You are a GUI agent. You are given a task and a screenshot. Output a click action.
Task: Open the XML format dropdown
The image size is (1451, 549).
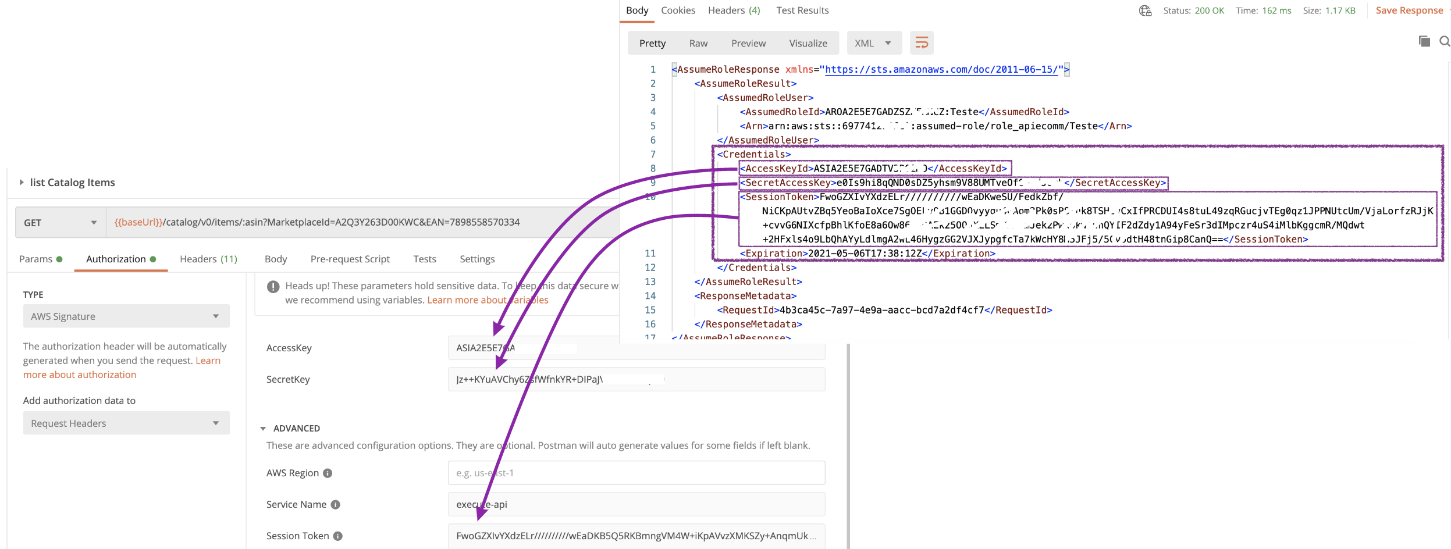[x=874, y=43]
